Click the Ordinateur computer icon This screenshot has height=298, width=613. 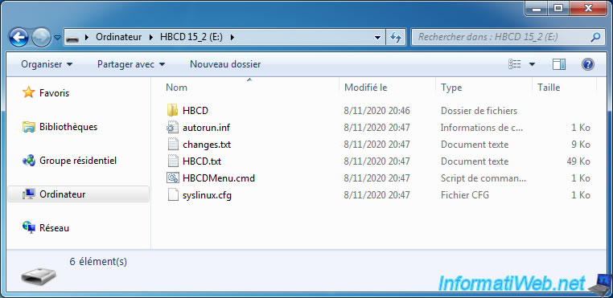click(x=28, y=194)
